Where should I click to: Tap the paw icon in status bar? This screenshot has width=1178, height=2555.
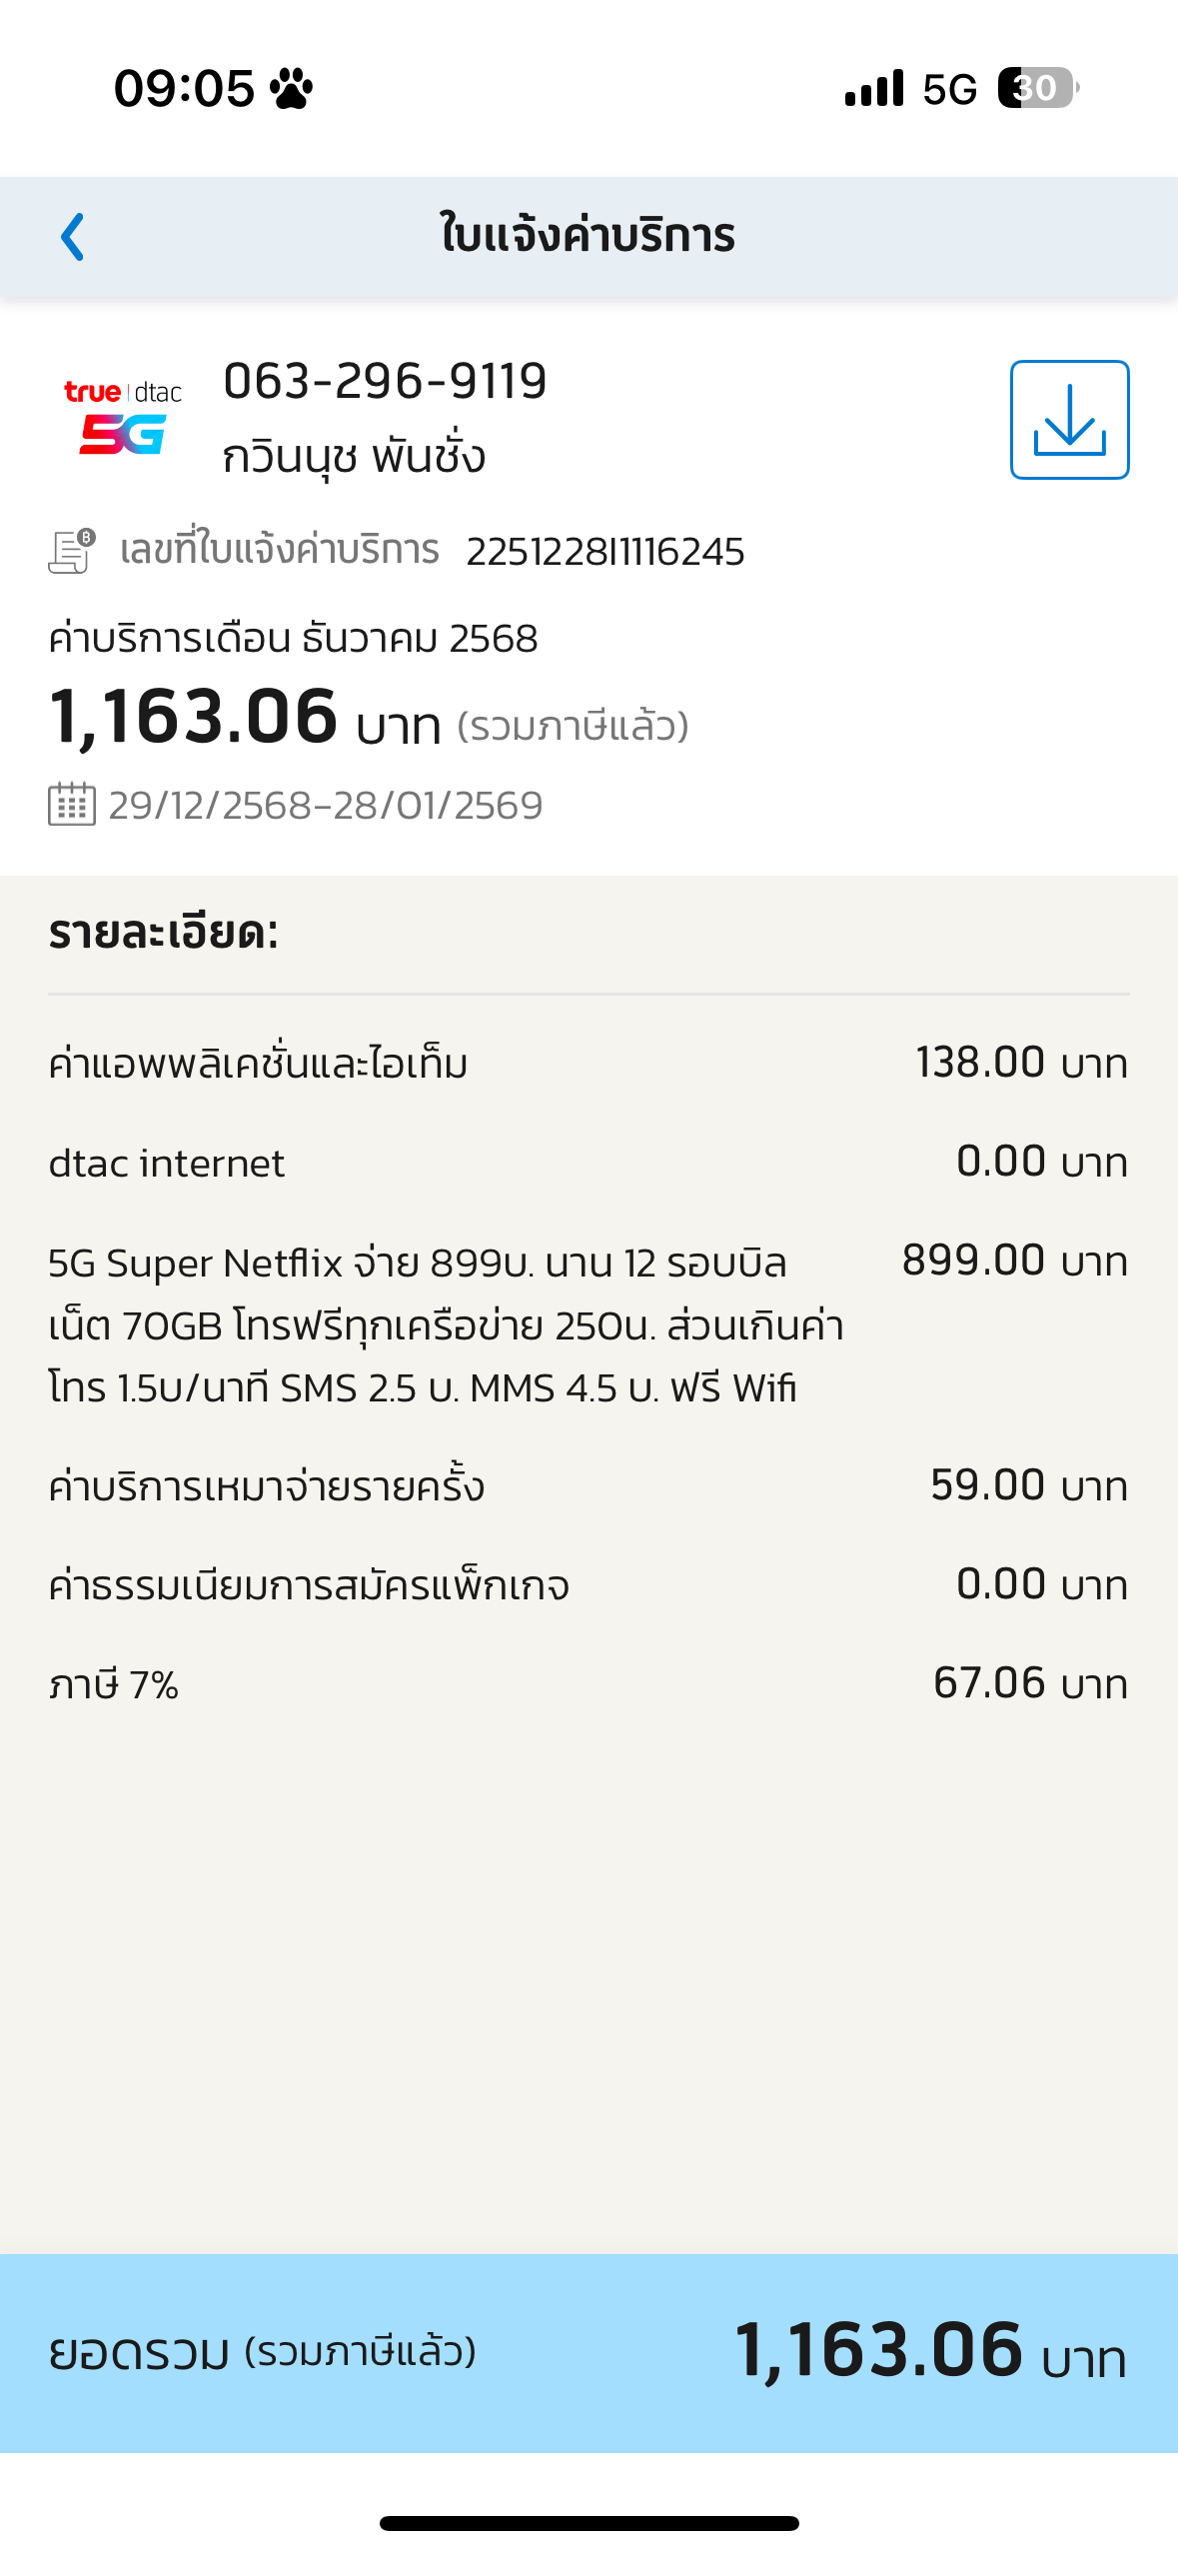(291, 88)
